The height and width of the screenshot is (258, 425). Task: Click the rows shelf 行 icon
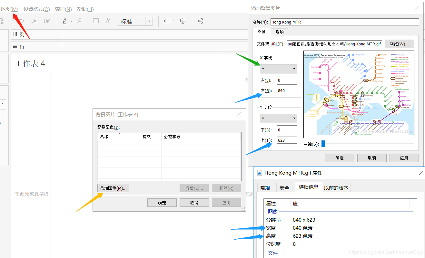(15, 47)
